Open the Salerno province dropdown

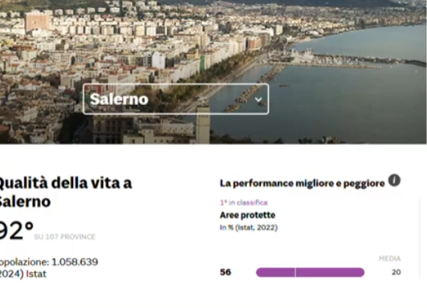coord(176,99)
